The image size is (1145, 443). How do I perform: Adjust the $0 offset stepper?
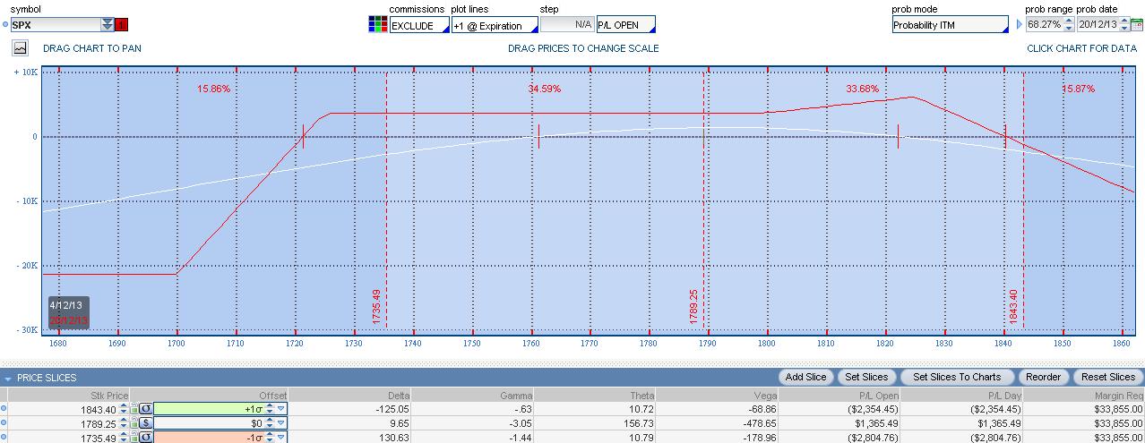point(270,422)
